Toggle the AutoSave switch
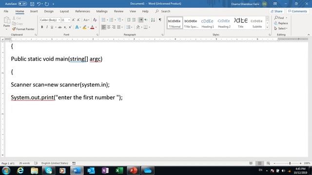Image resolution: width=312 pixels, height=175 pixels. (x=22, y=4)
